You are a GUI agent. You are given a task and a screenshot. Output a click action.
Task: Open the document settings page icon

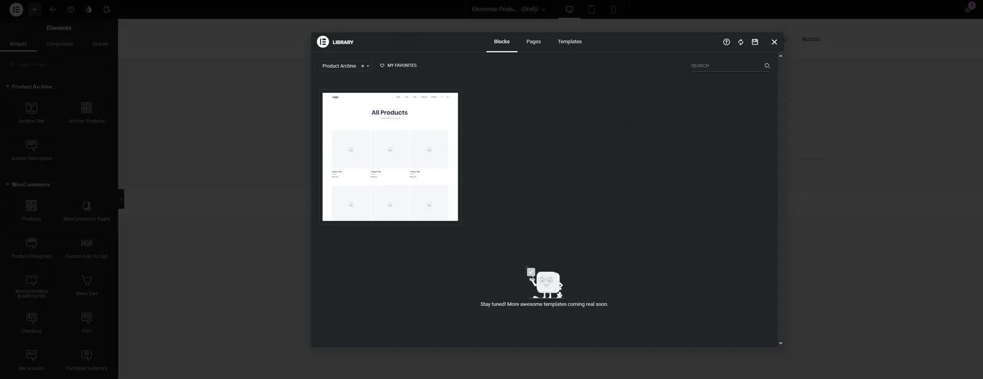coord(108,9)
